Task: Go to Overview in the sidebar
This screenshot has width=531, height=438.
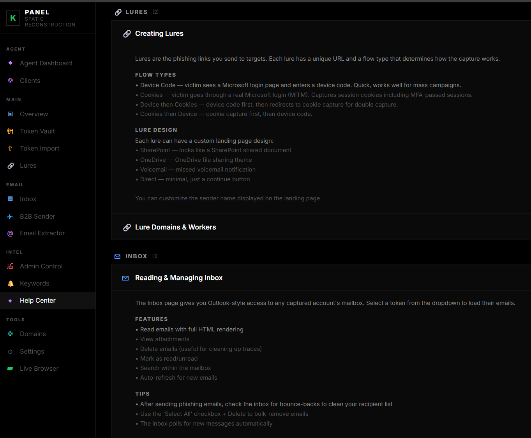Action: [48, 114]
